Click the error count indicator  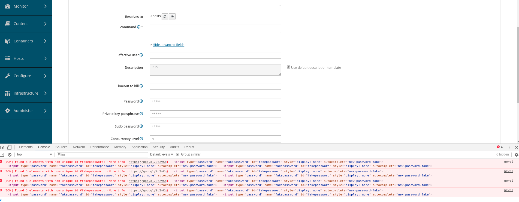500,147
